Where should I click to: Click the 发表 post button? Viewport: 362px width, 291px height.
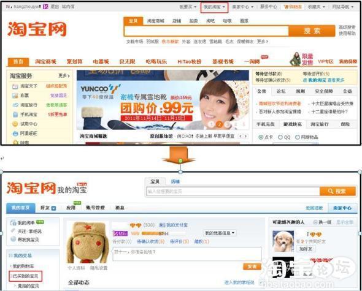click(252, 266)
